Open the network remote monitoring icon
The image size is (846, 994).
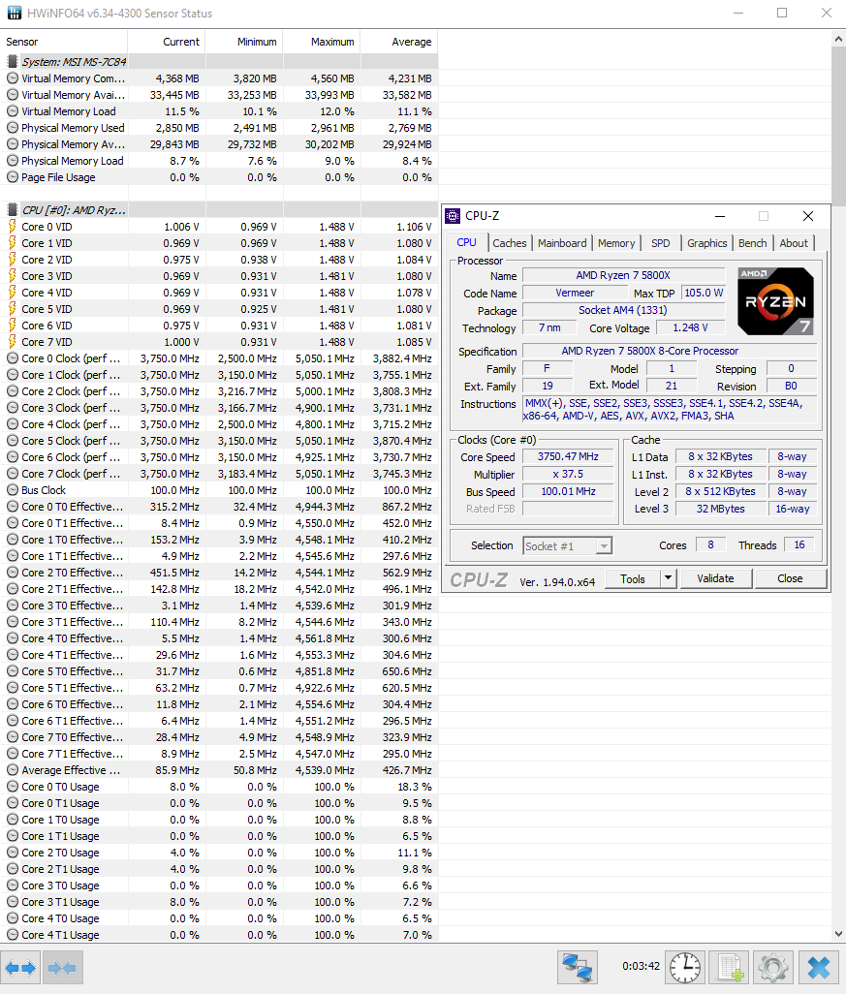click(578, 968)
